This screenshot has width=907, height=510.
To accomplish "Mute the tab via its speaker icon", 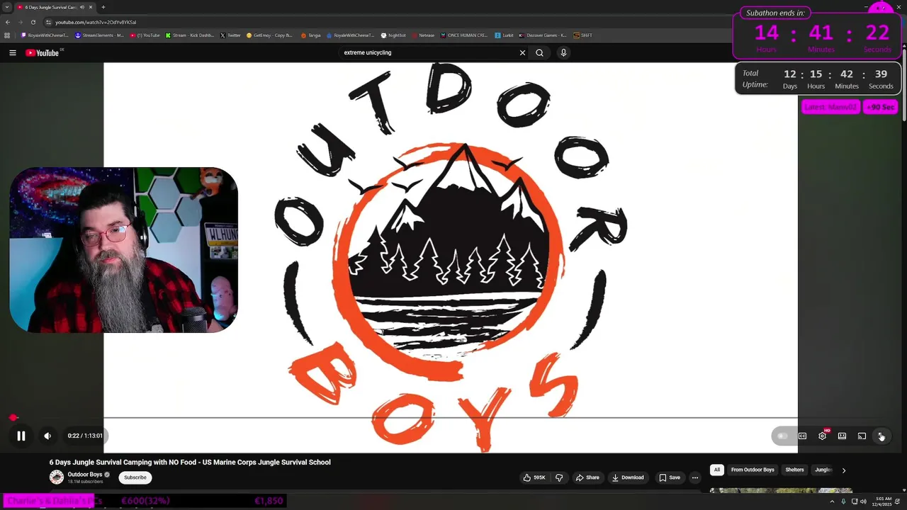I will pyautogui.click(x=82, y=7).
